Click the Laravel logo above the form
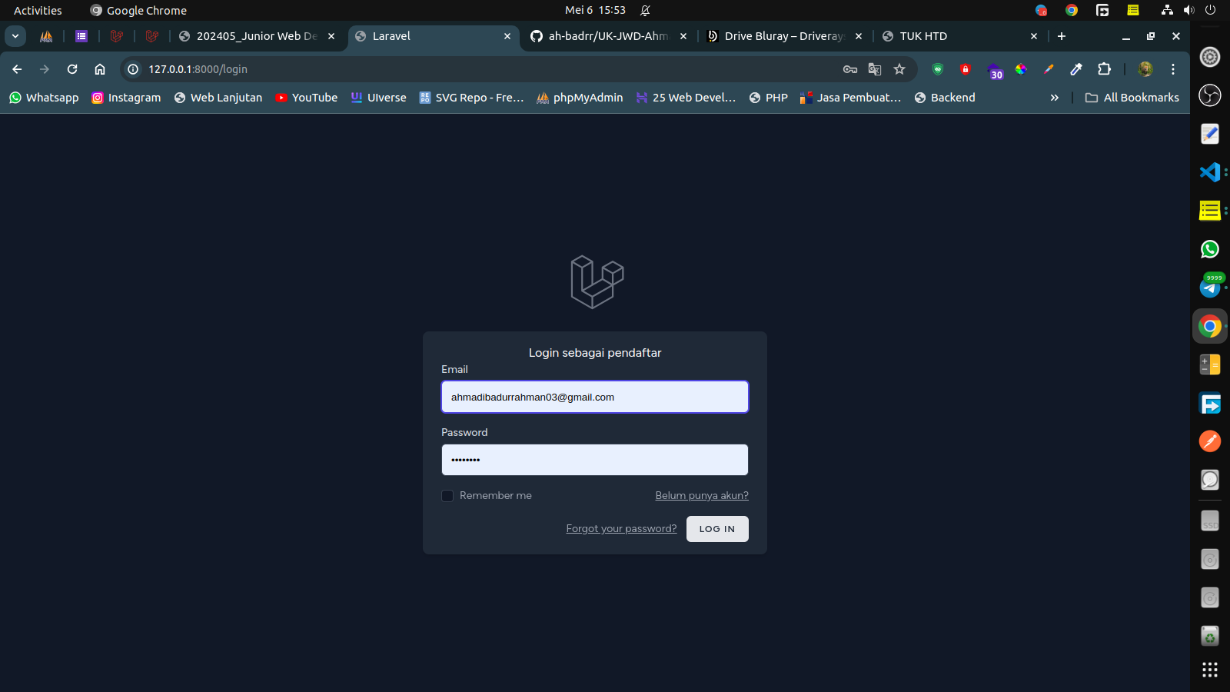This screenshot has width=1230, height=692. tap(597, 282)
